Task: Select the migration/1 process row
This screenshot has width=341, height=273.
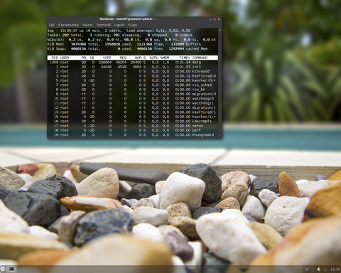Action: tap(133, 107)
